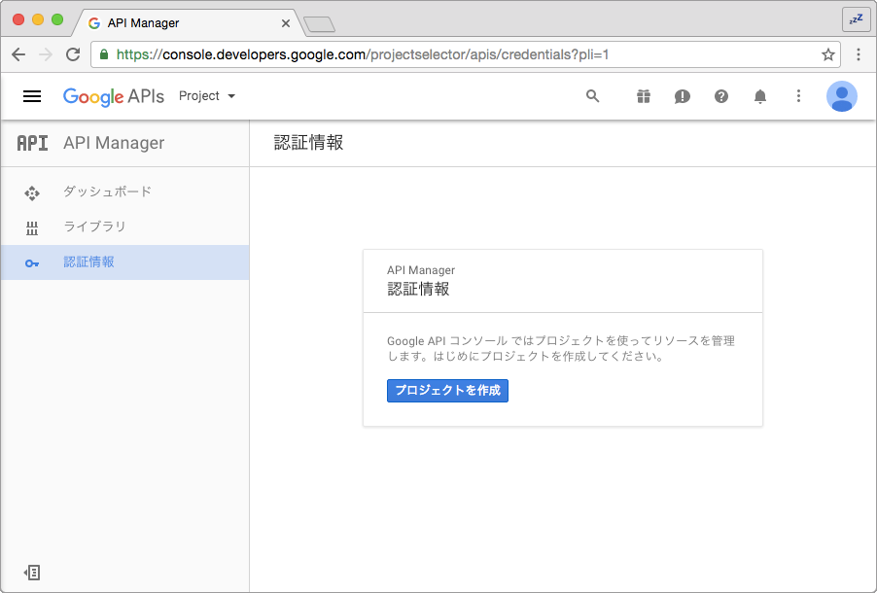This screenshot has width=877, height=593.
Task: Collapse the sidebar with bottom-left icon
Action: tap(32, 573)
